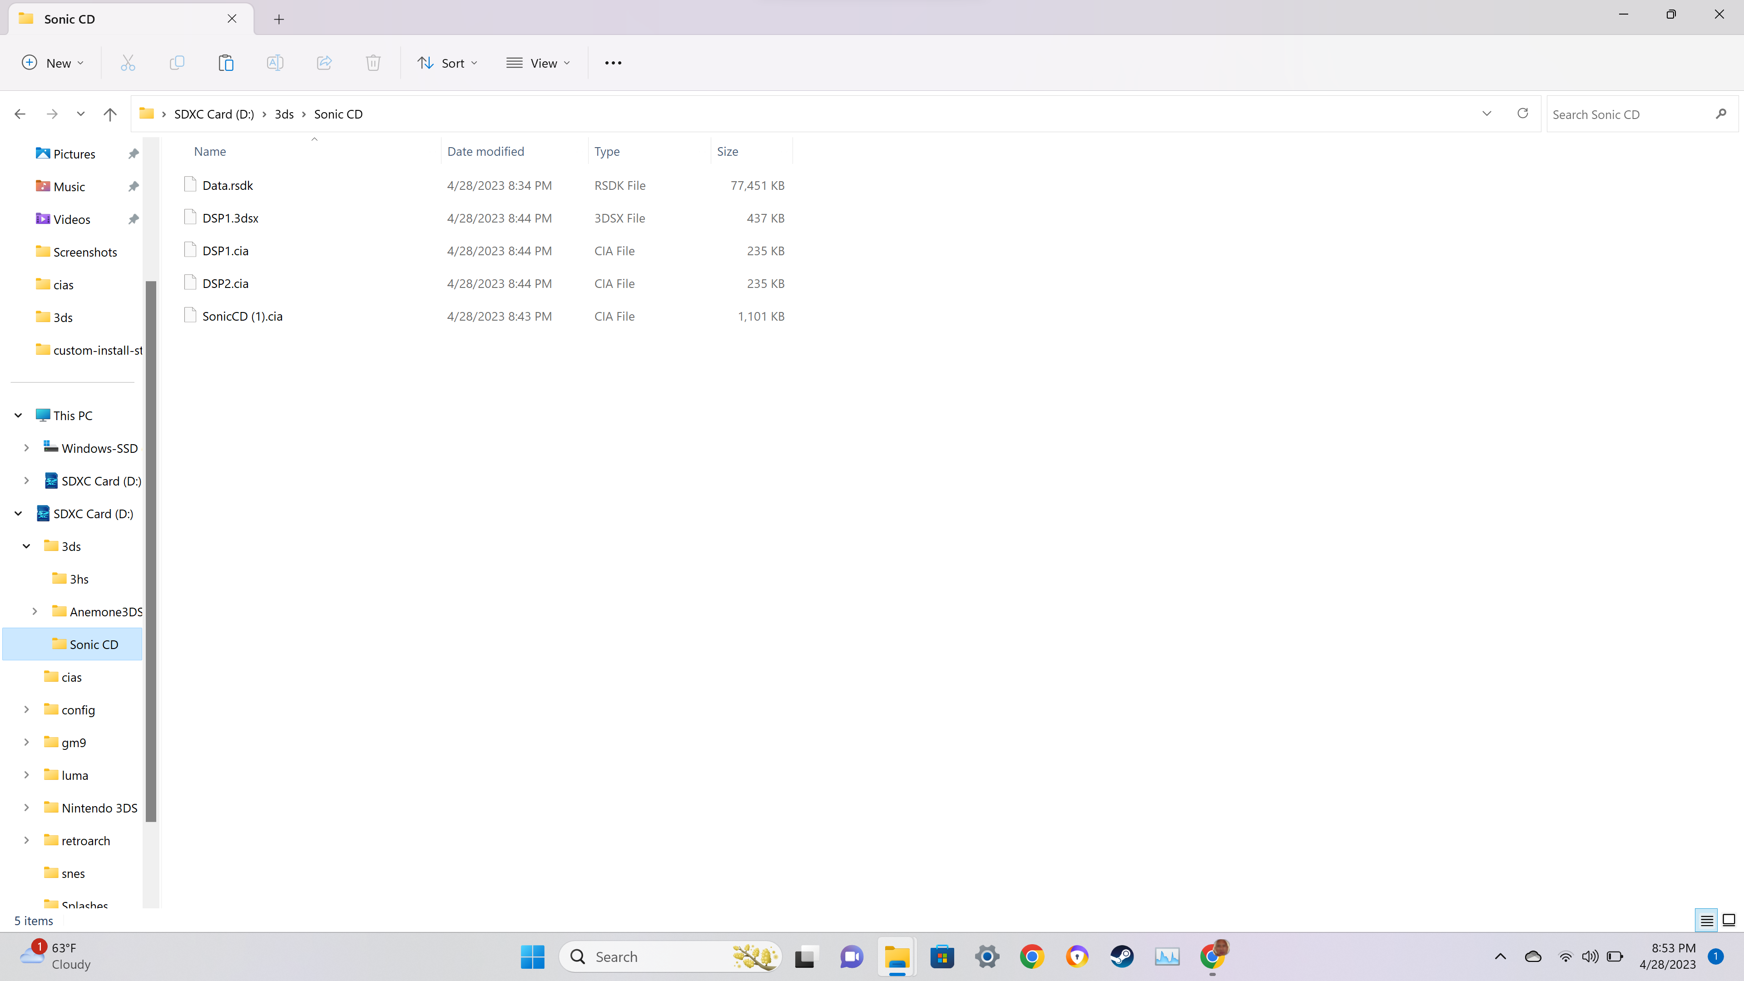Click the Delete trash can icon

click(373, 63)
